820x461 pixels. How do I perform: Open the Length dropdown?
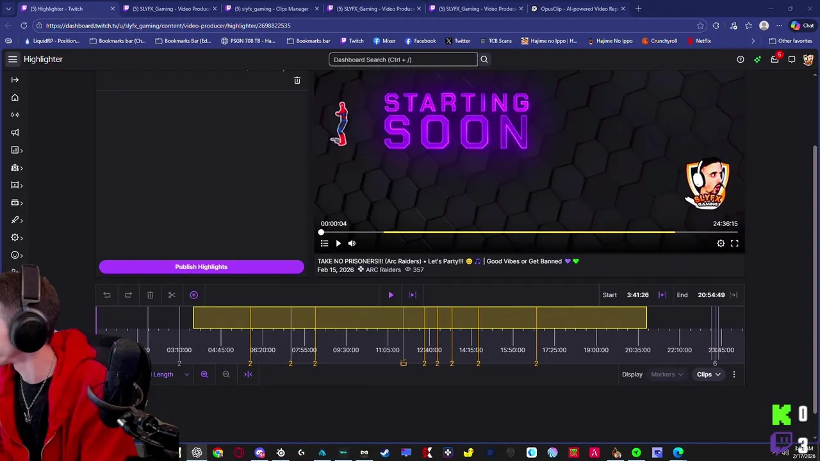170,375
